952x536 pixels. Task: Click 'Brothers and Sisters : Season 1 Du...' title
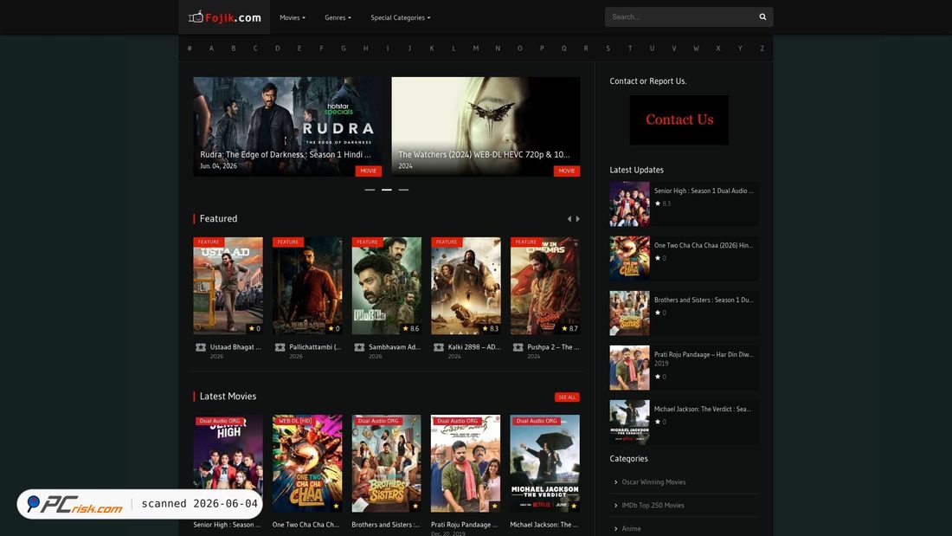click(704, 300)
